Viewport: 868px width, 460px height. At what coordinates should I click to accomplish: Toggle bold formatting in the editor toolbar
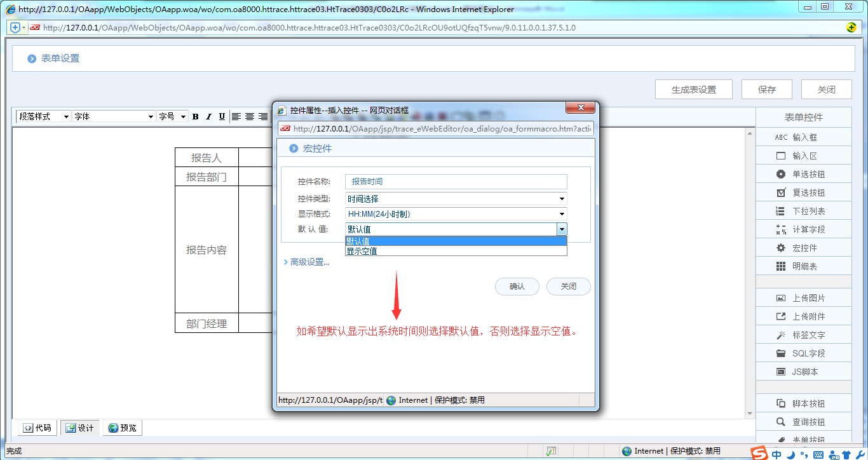pyautogui.click(x=195, y=116)
